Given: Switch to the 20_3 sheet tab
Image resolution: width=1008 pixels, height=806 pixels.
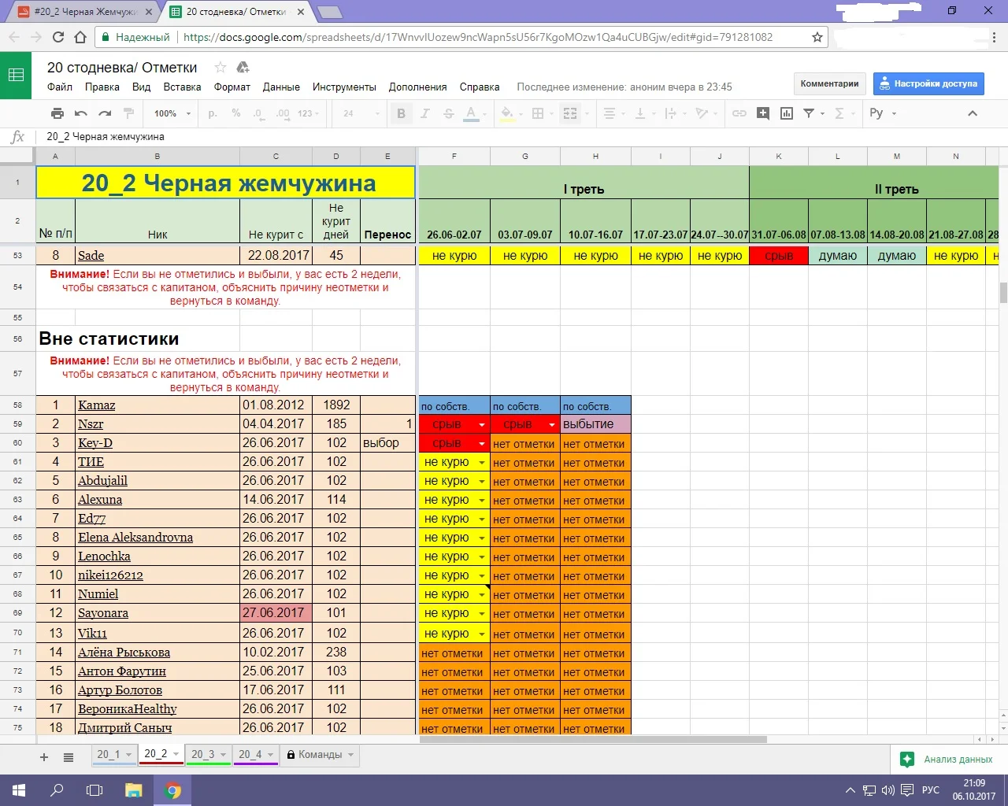Looking at the screenshot, I should [202, 754].
